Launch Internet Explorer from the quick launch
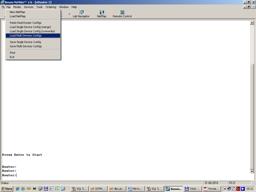This screenshot has width=256, height=192. click(17, 189)
